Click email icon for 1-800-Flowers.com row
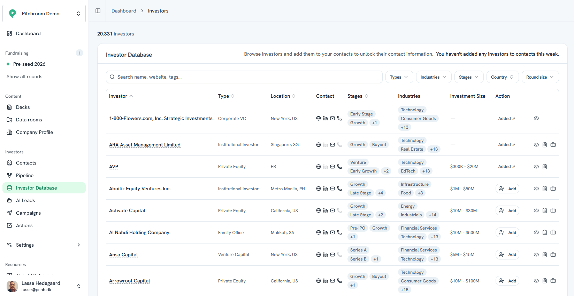574x296 pixels. point(332,118)
